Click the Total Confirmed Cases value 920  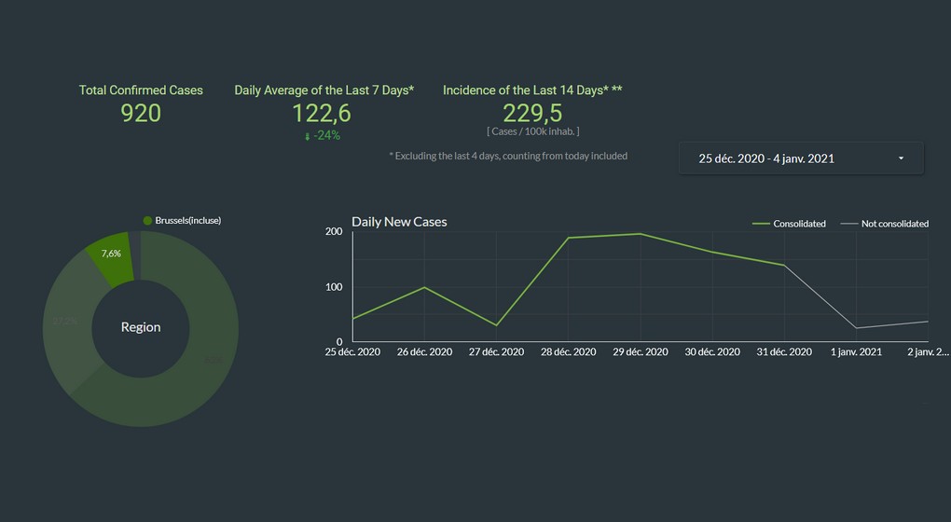click(141, 114)
